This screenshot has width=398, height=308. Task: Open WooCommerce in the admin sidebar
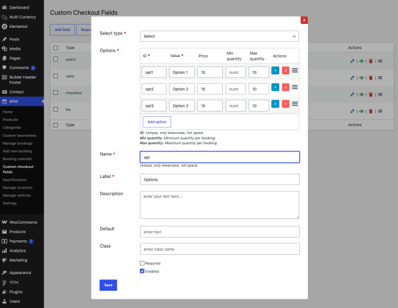click(22, 222)
